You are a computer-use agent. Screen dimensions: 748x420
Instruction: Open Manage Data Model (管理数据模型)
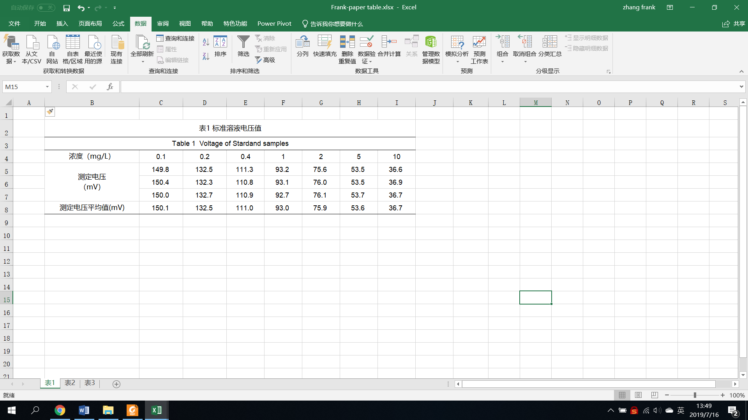click(431, 49)
